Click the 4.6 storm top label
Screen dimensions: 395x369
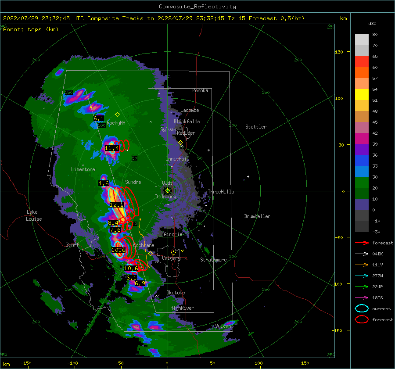pyautogui.click(x=104, y=183)
